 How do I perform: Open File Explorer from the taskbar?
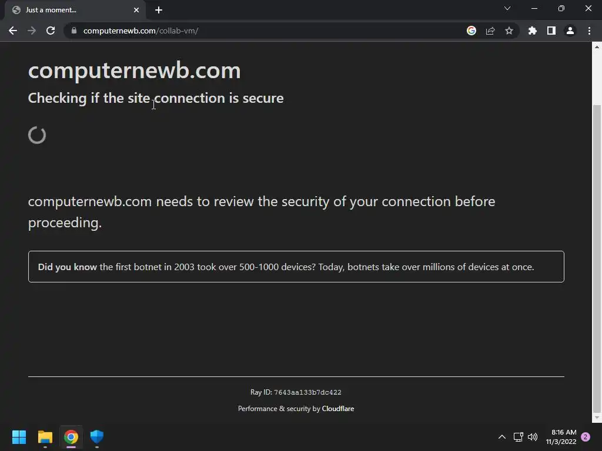45,437
